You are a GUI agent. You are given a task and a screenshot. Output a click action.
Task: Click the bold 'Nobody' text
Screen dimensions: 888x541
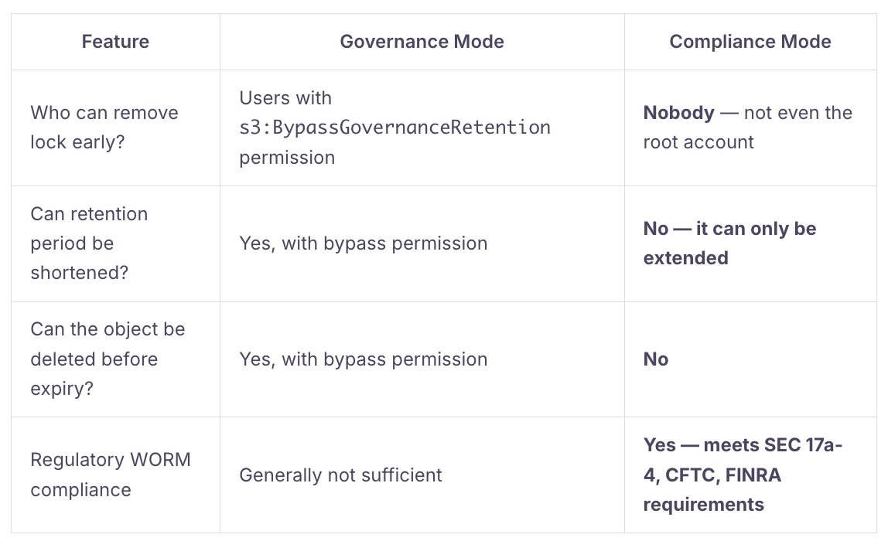click(679, 113)
